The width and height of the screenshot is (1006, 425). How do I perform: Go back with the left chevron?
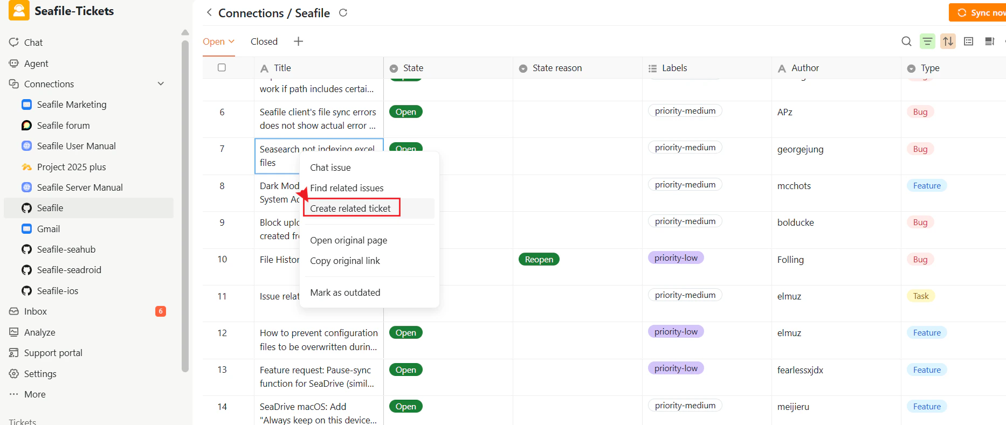[x=209, y=12]
